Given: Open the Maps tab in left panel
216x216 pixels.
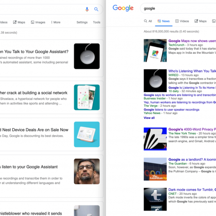Looking at the screenshot, I should (19, 22).
